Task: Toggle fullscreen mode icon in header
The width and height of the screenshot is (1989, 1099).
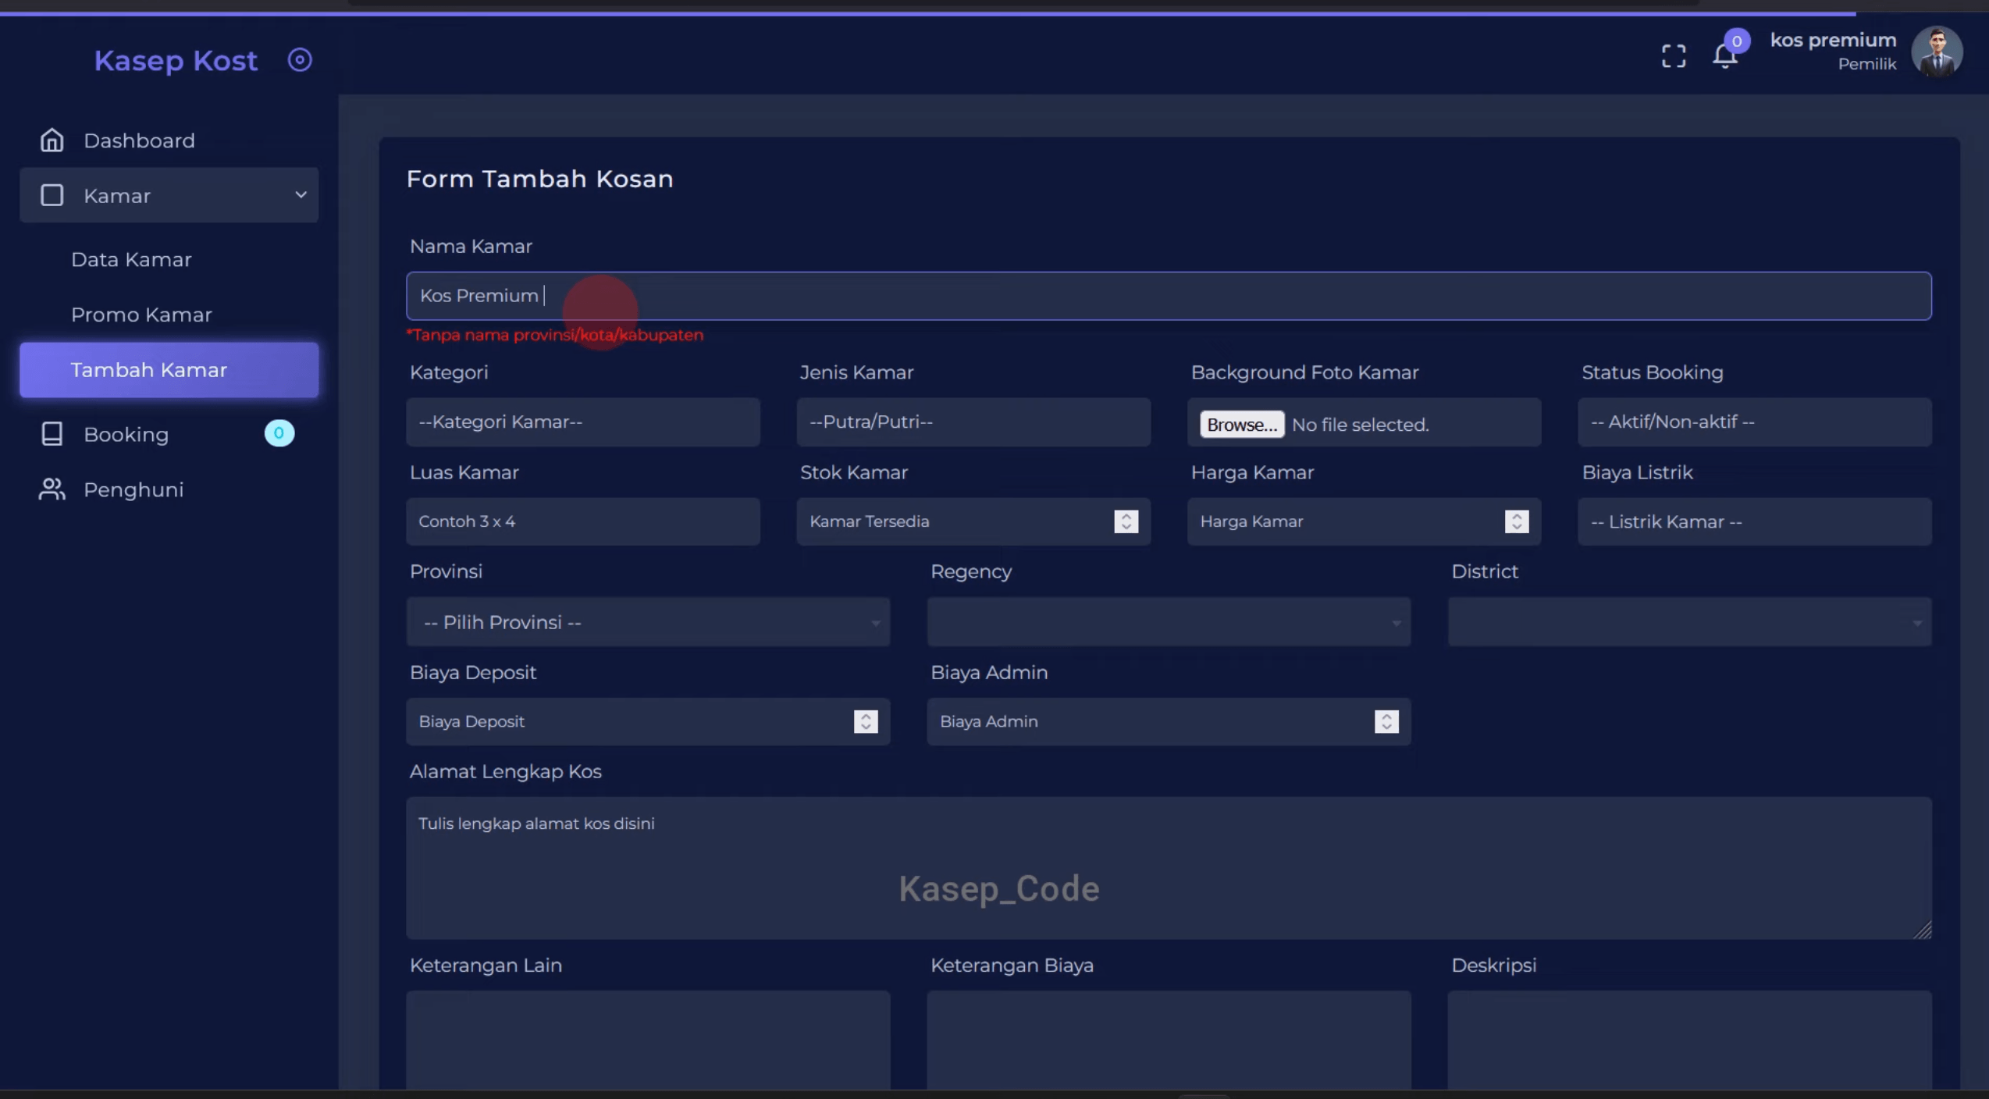Action: click(x=1674, y=56)
